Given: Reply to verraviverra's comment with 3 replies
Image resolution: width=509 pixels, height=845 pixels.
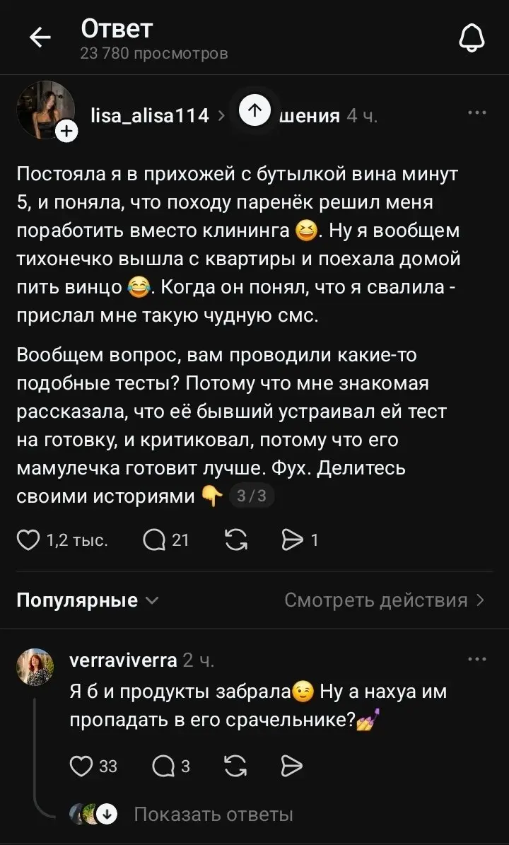Looking at the screenshot, I should pyautogui.click(x=163, y=766).
